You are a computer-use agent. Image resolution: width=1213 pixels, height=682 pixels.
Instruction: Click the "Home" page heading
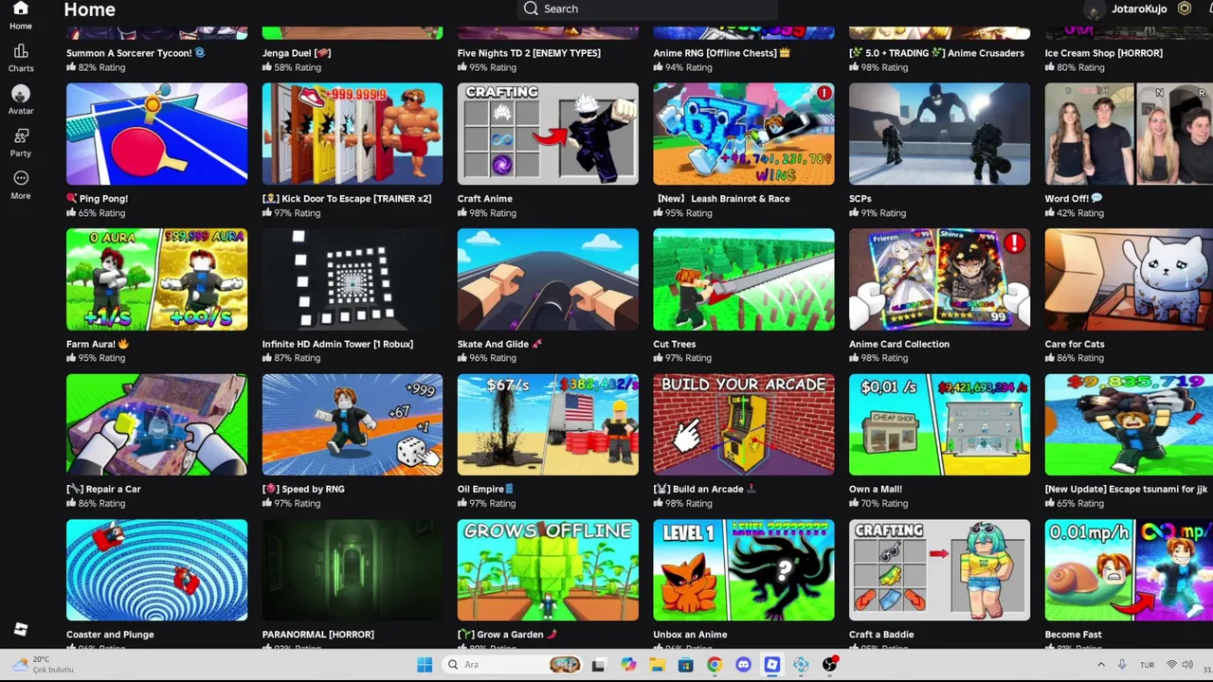(x=89, y=9)
